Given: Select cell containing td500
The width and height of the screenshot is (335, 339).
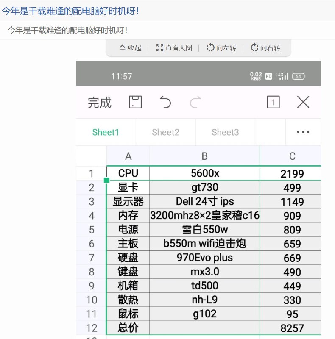Looking at the screenshot, I should 204,286.
